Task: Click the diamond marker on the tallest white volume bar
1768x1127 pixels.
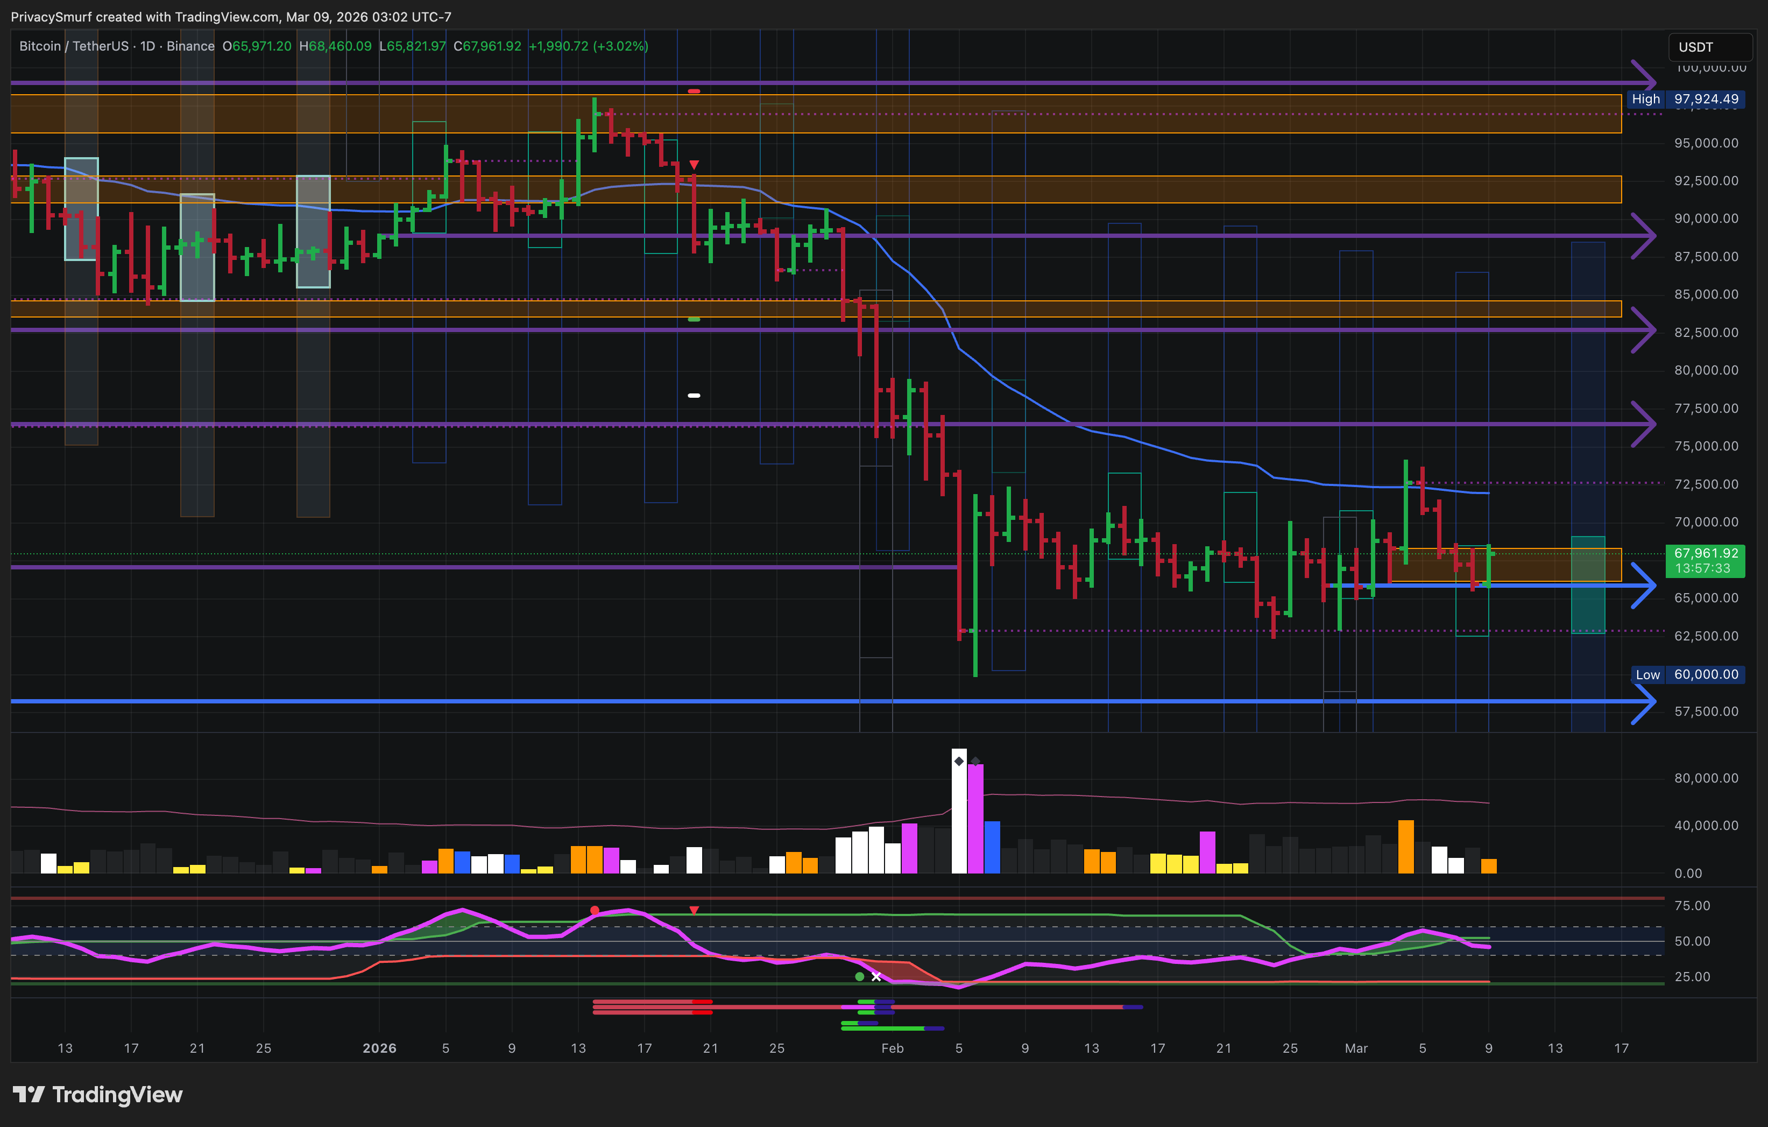Action: click(x=959, y=761)
